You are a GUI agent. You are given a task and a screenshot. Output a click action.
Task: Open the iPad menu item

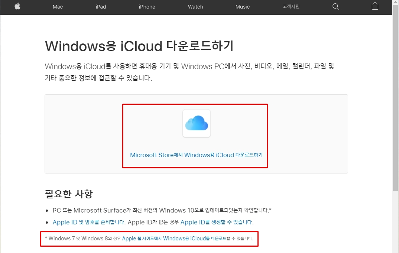(101, 7)
